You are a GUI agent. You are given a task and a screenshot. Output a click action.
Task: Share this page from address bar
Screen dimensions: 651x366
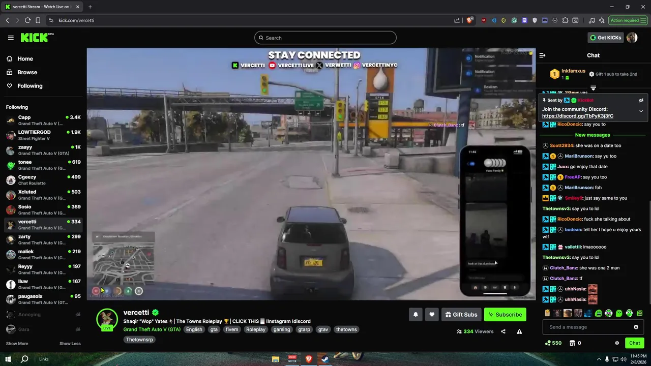(457, 20)
